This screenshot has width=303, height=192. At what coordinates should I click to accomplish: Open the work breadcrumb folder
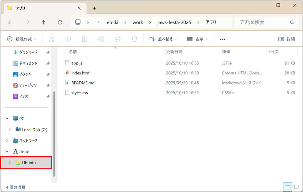(x=138, y=22)
